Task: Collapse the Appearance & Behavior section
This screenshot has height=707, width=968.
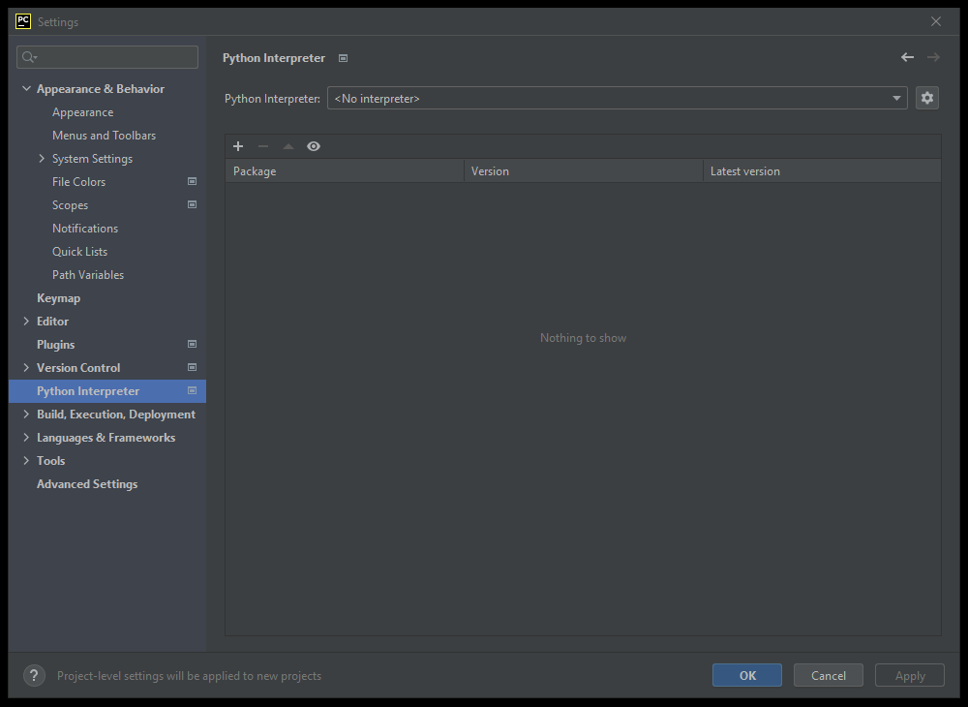Action: tap(26, 89)
